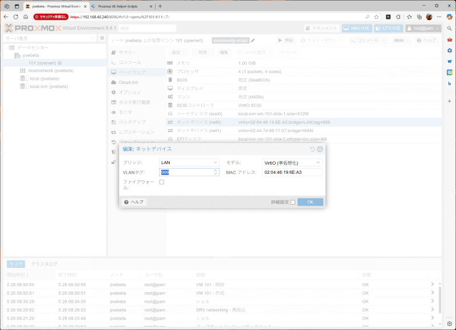Confirm the dialog with OK
The height and width of the screenshot is (330, 456).
310,202
